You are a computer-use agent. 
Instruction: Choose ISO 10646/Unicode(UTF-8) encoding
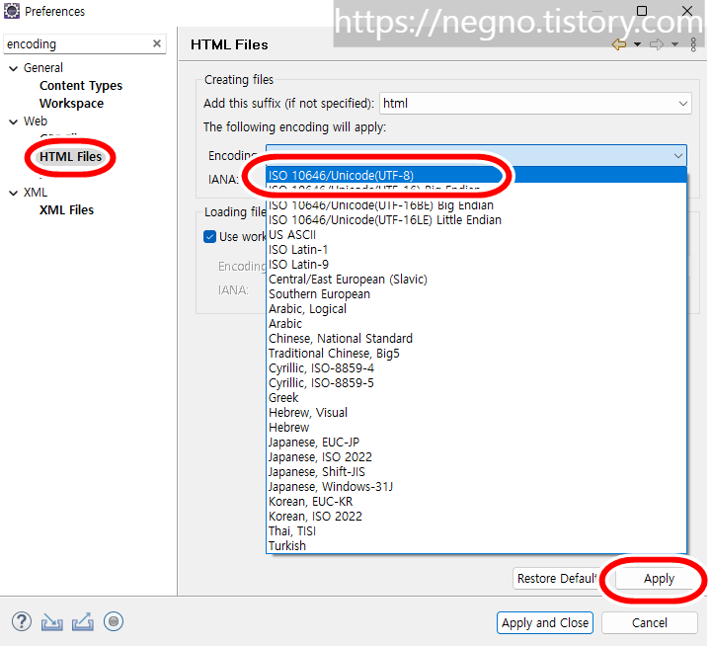476,175
